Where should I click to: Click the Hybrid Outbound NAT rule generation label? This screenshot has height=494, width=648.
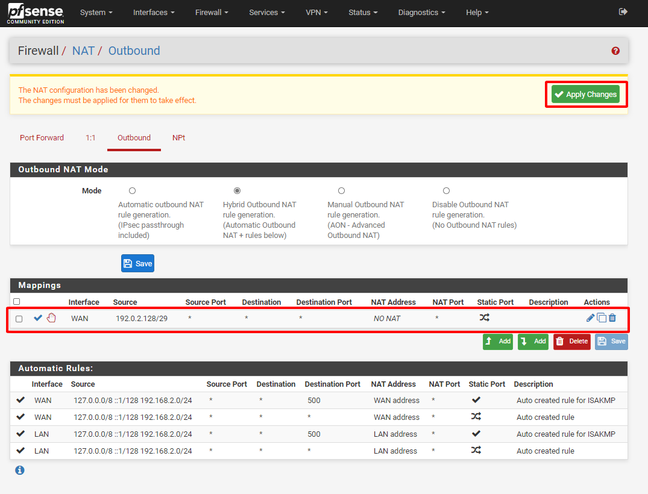pos(260,220)
